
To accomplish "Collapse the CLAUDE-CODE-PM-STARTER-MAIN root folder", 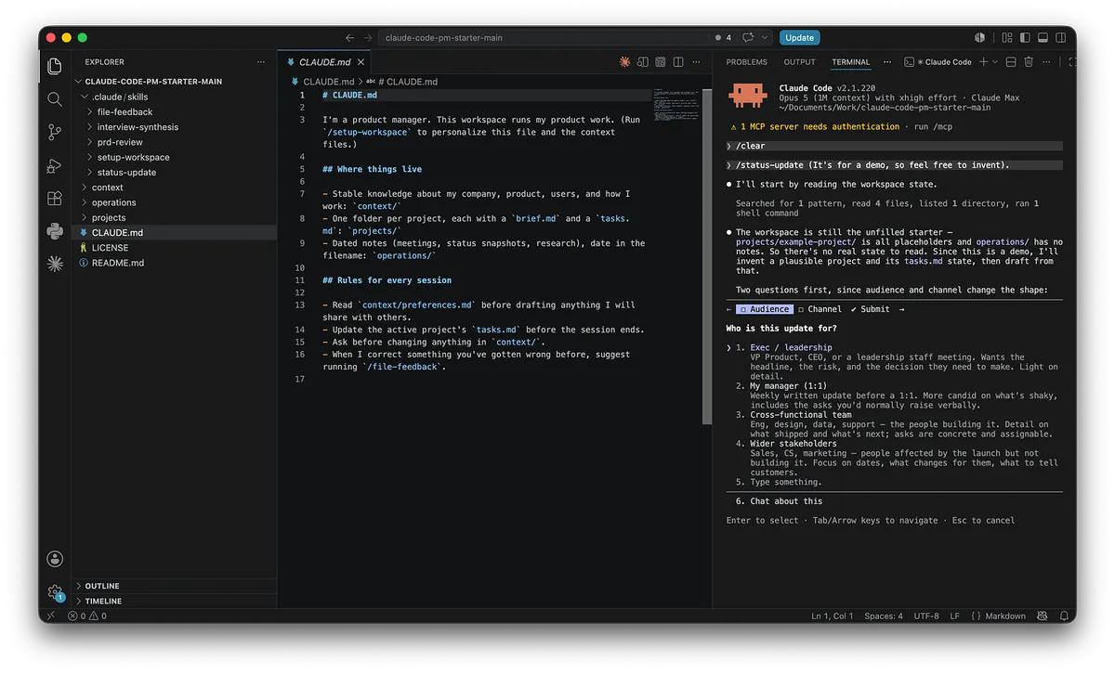I will click(x=153, y=81).
